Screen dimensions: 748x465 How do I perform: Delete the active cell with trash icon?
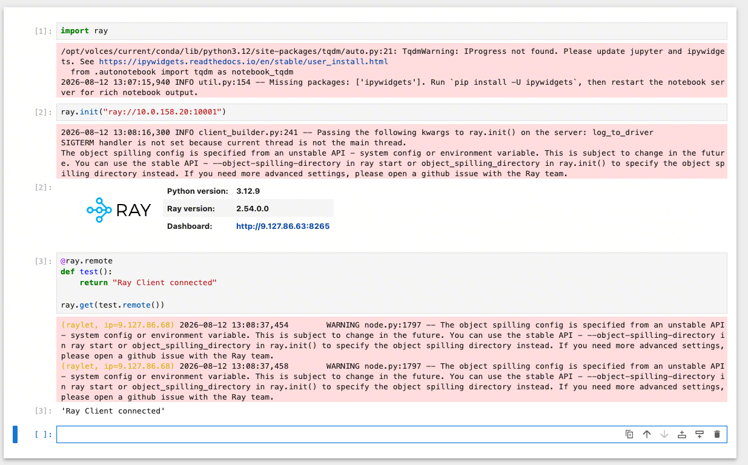click(x=717, y=434)
